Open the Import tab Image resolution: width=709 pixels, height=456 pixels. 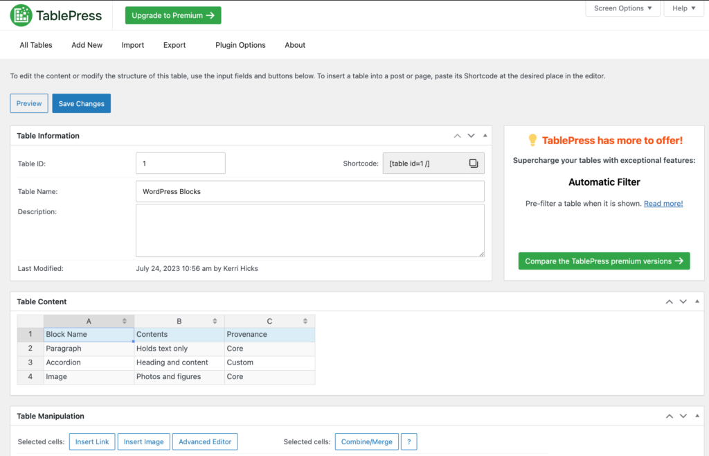click(x=132, y=44)
